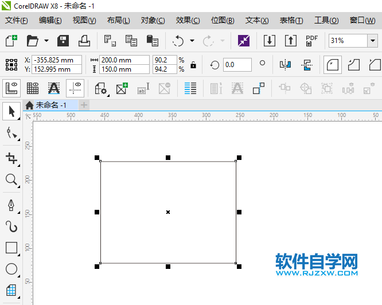Image resolution: width=382 pixels, height=305 pixels.
Task: Expand the zoom level dropdown
Action: click(x=373, y=40)
